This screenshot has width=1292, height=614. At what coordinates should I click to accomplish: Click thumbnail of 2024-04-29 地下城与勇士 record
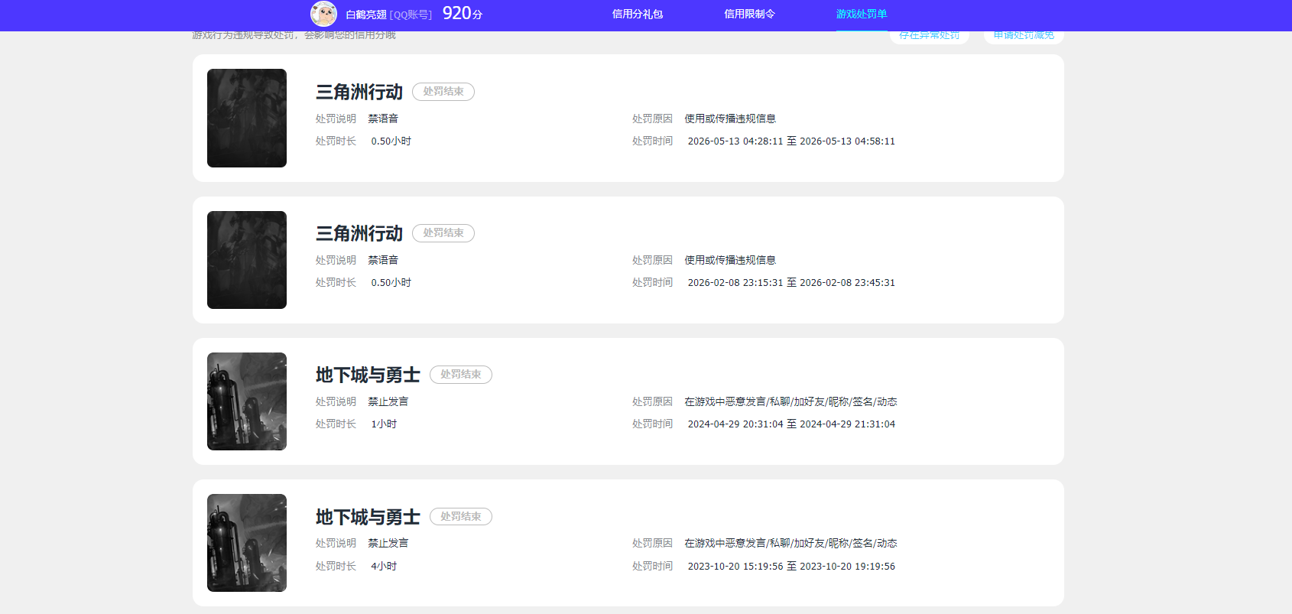click(247, 401)
